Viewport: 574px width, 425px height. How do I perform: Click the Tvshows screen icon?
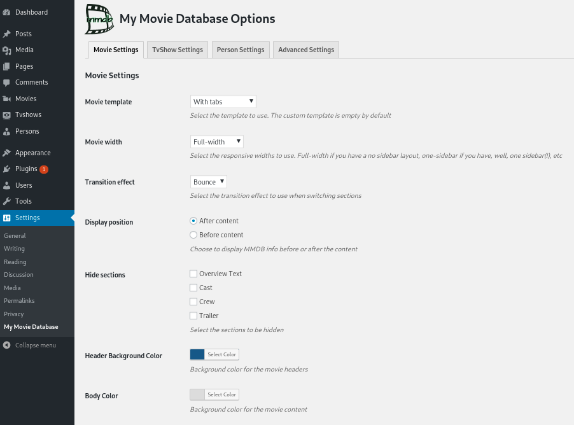click(6, 115)
